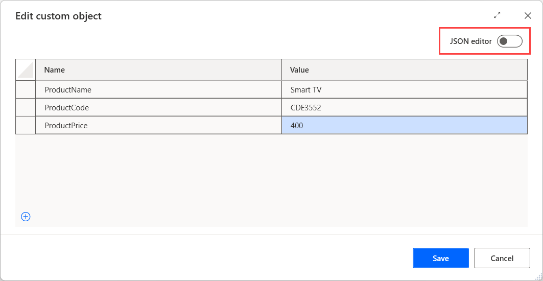Select the ProductCode name cell
543x281 pixels.
158,107
